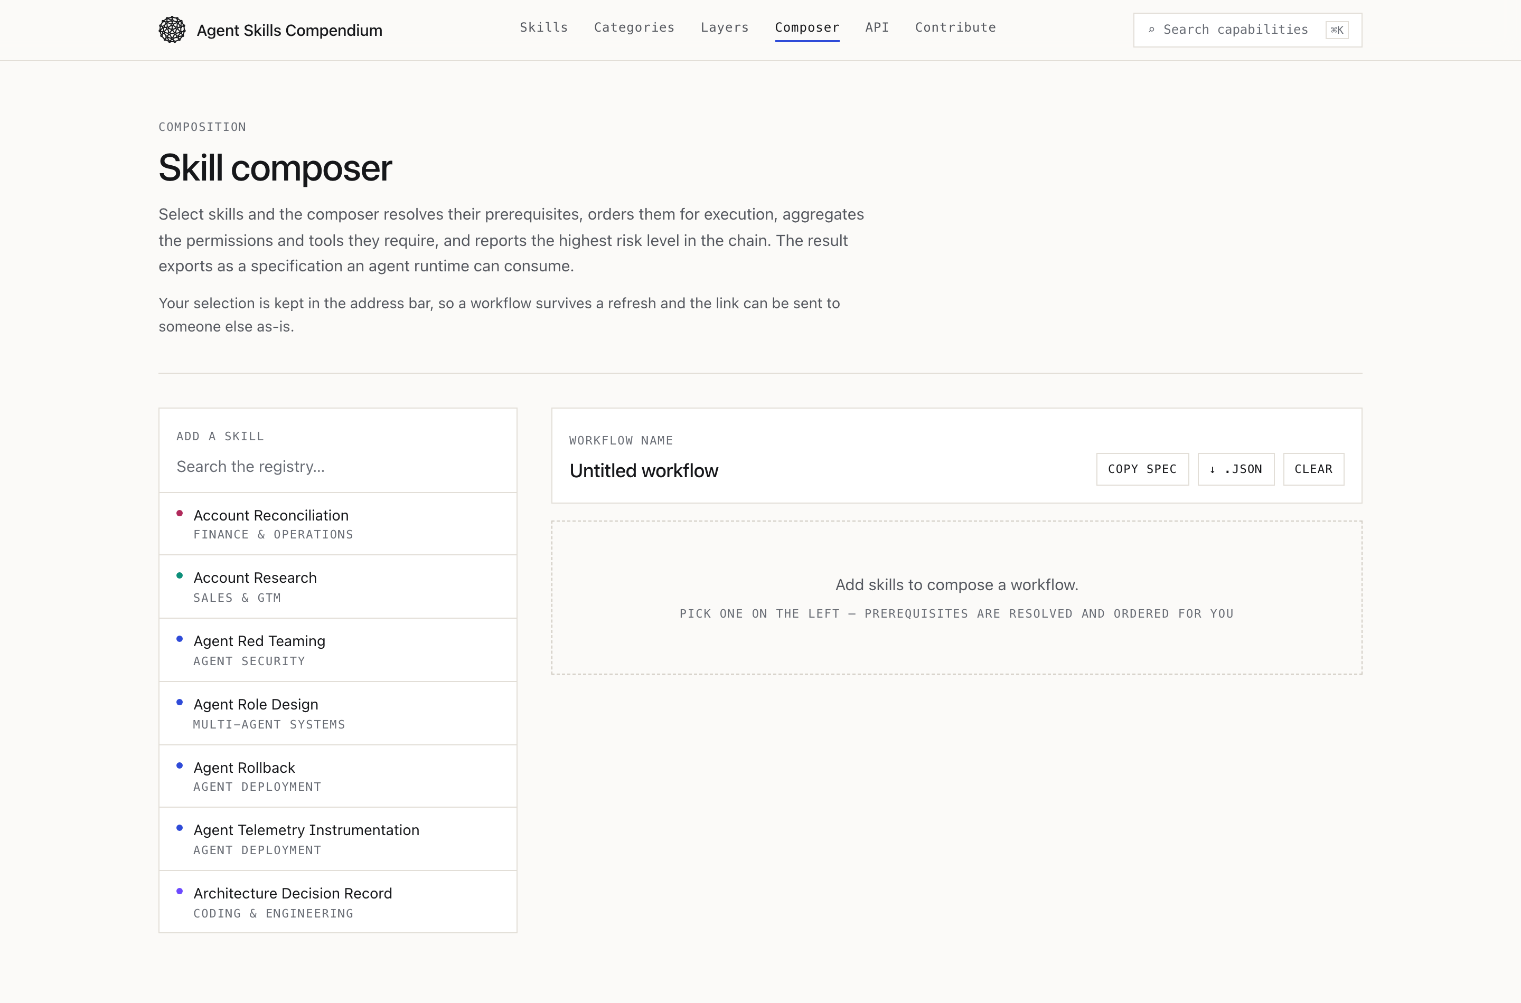Image resolution: width=1521 pixels, height=1003 pixels.
Task: Add the Account Research skill
Action: (x=337, y=586)
